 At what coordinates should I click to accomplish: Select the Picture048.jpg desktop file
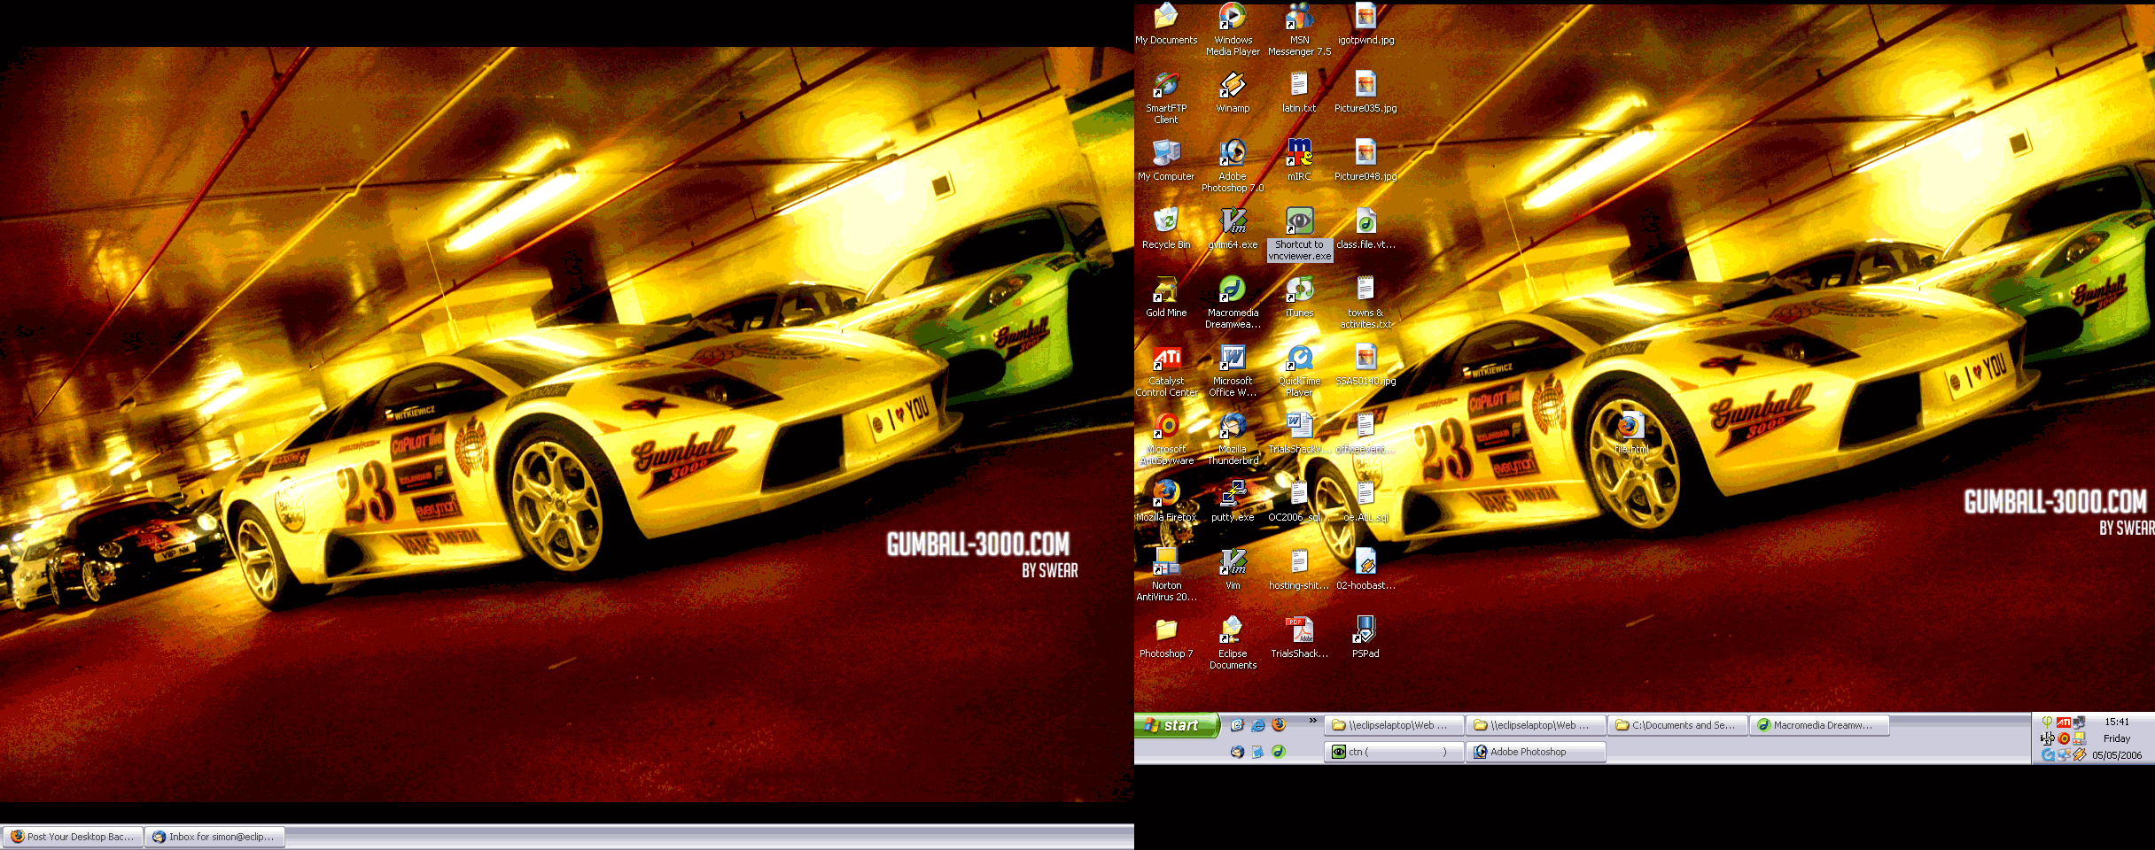pyautogui.click(x=1365, y=160)
